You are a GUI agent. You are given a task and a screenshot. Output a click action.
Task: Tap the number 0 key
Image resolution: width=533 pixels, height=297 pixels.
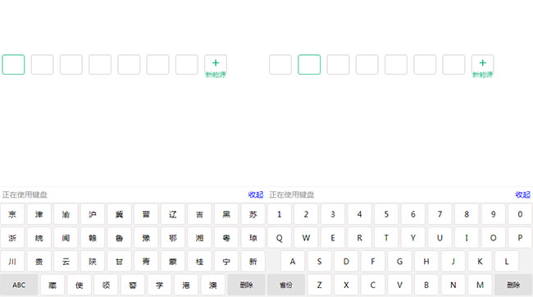coord(520,214)
